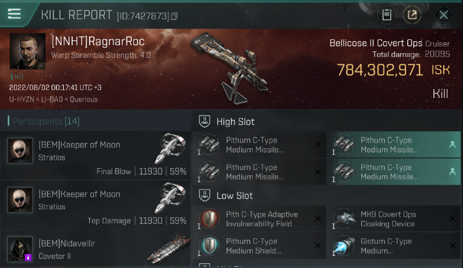Screen dimensions: 463x268
Task: Click the Pith C-Type Adaptive Invulnerability Field icon
Action: (x=209, y=219)
